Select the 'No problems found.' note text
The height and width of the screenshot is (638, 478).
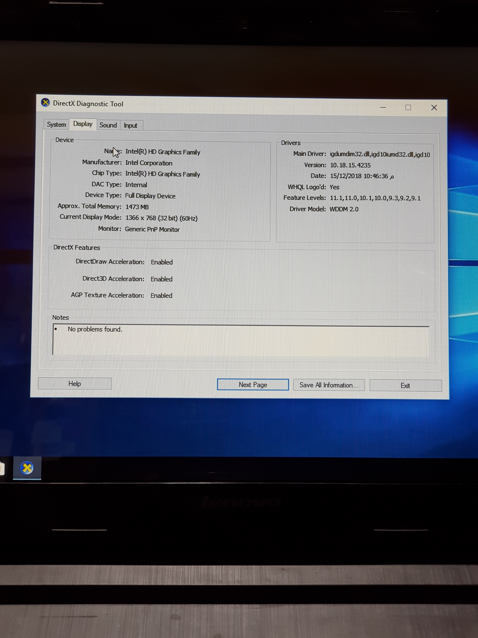[x=95, y=329]
